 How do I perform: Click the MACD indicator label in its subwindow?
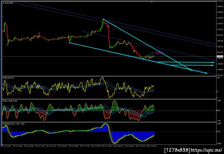pos(13,124)
